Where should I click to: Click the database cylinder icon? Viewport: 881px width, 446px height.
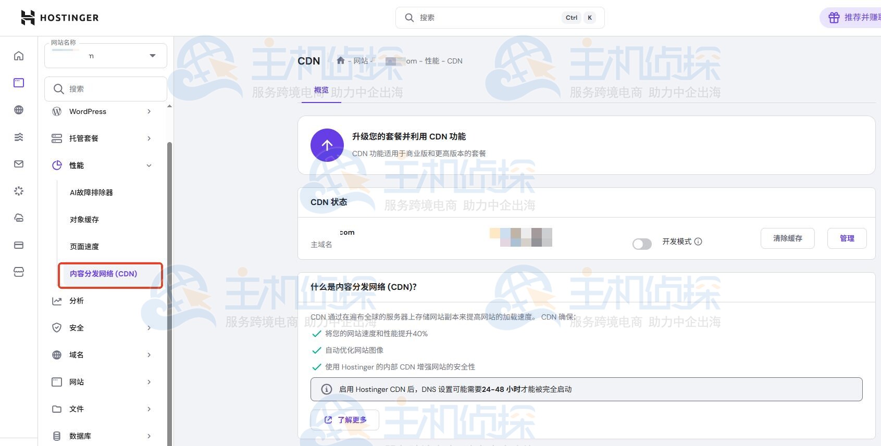click(x=57, y=436)
